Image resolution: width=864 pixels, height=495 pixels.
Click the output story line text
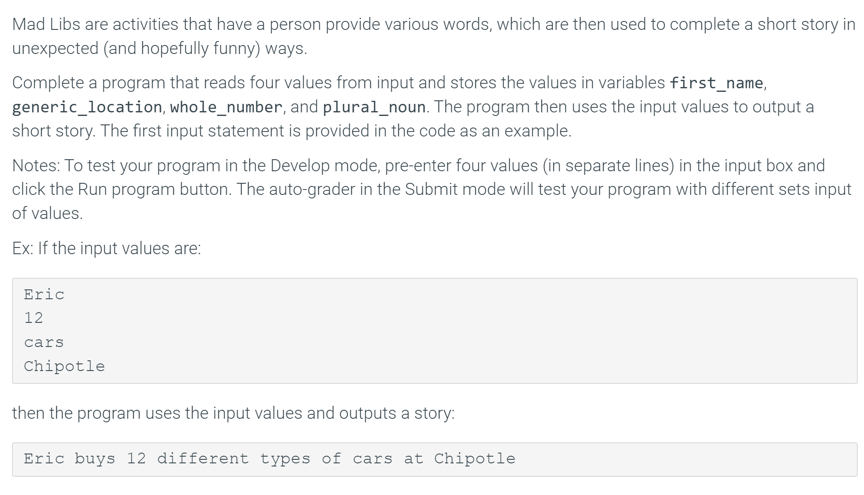(x=270, y=459)
